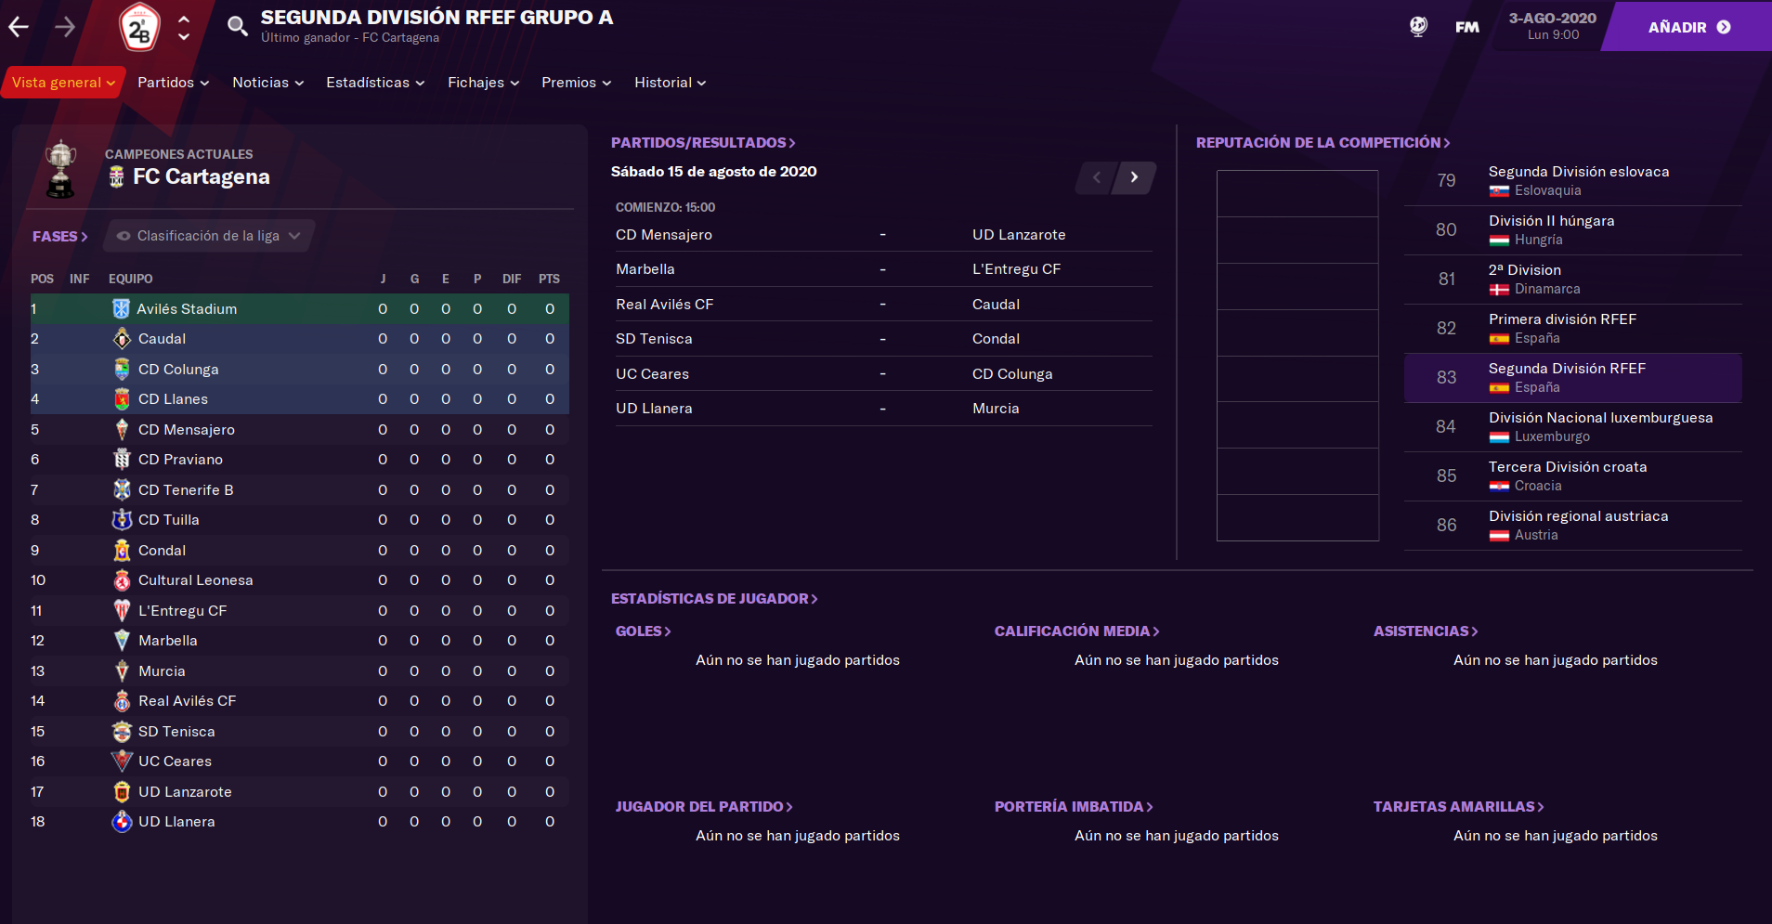Viewport: 1772px width, 924px height.
Task: Open PARTIDOS/RESULTADOS section
Action: coord(703,143)
